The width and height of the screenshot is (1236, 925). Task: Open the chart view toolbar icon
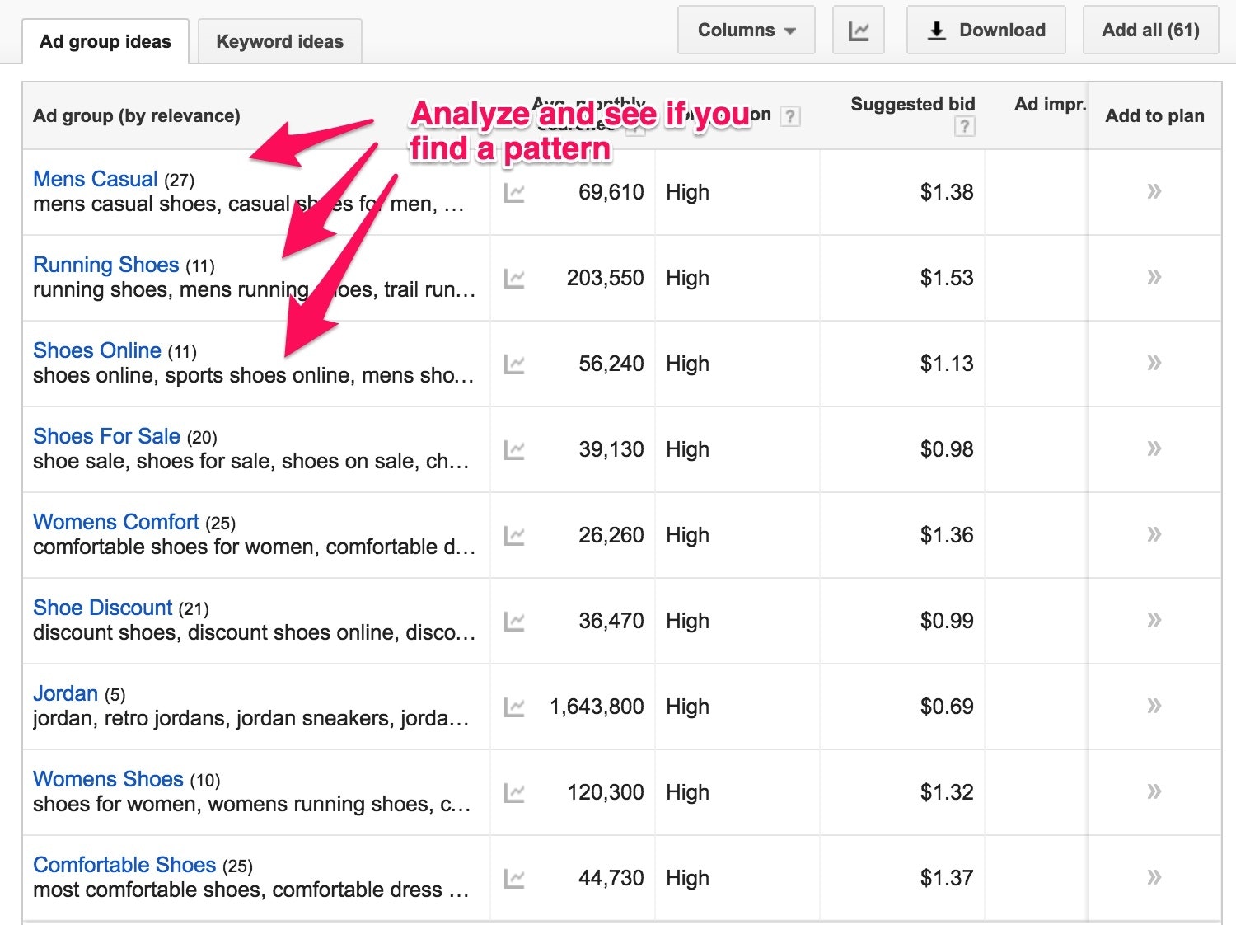point(858,31)
